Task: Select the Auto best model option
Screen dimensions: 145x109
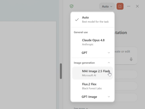Action: coord(92,20)
